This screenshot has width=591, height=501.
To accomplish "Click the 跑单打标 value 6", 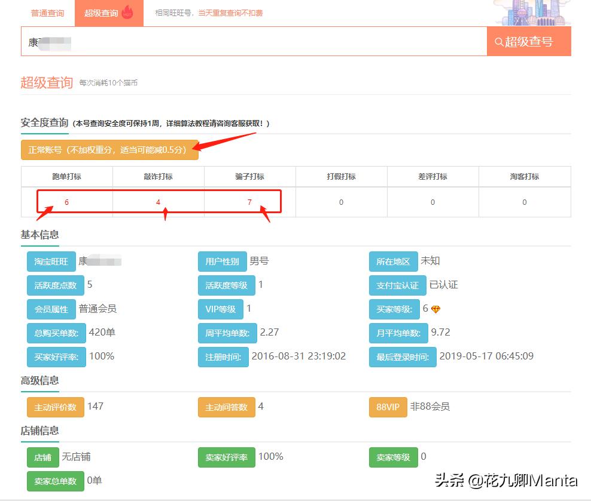I will [x=67, y=202].
